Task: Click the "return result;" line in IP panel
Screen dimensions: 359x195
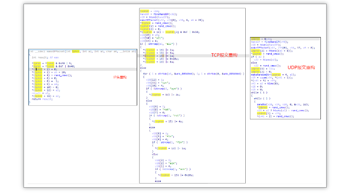Action: tap(42, 99)
